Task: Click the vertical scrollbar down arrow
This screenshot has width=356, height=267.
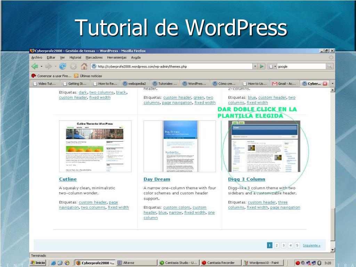Action: click(332, 250)
